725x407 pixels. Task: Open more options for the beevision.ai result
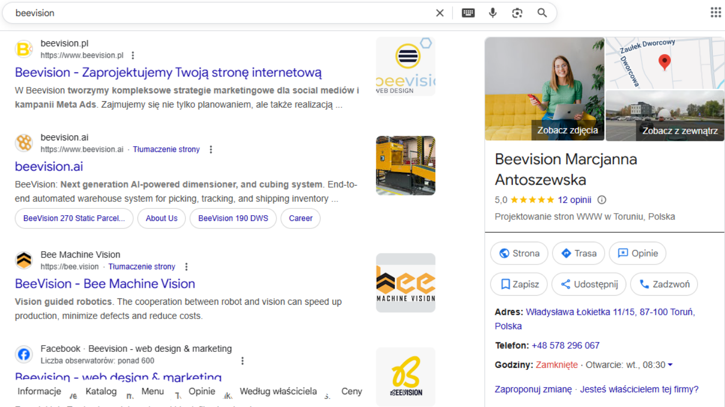pyautogui.click(x=211, y=149)
